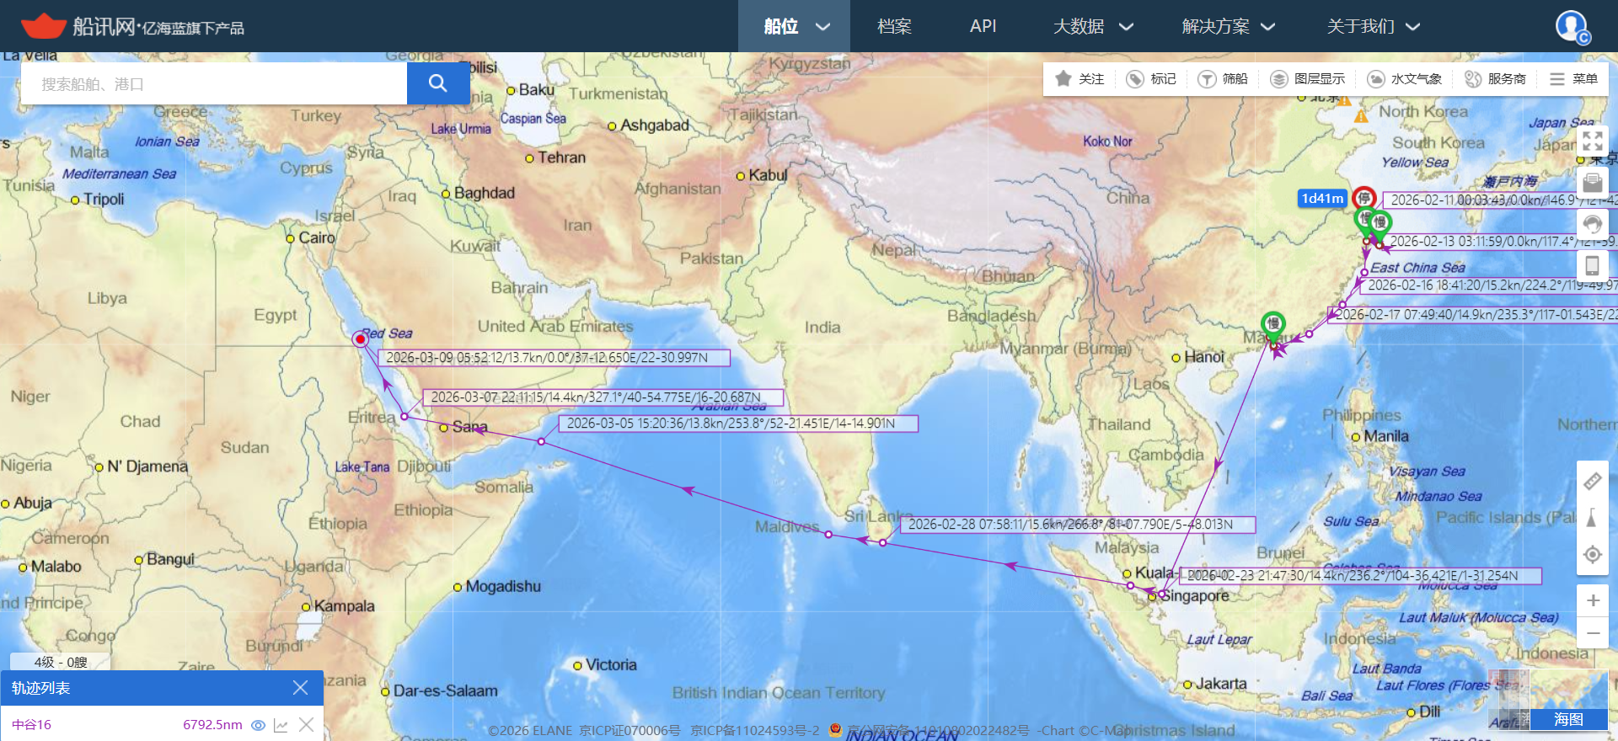Open the 档案 menu item

(x=894, y=26)
